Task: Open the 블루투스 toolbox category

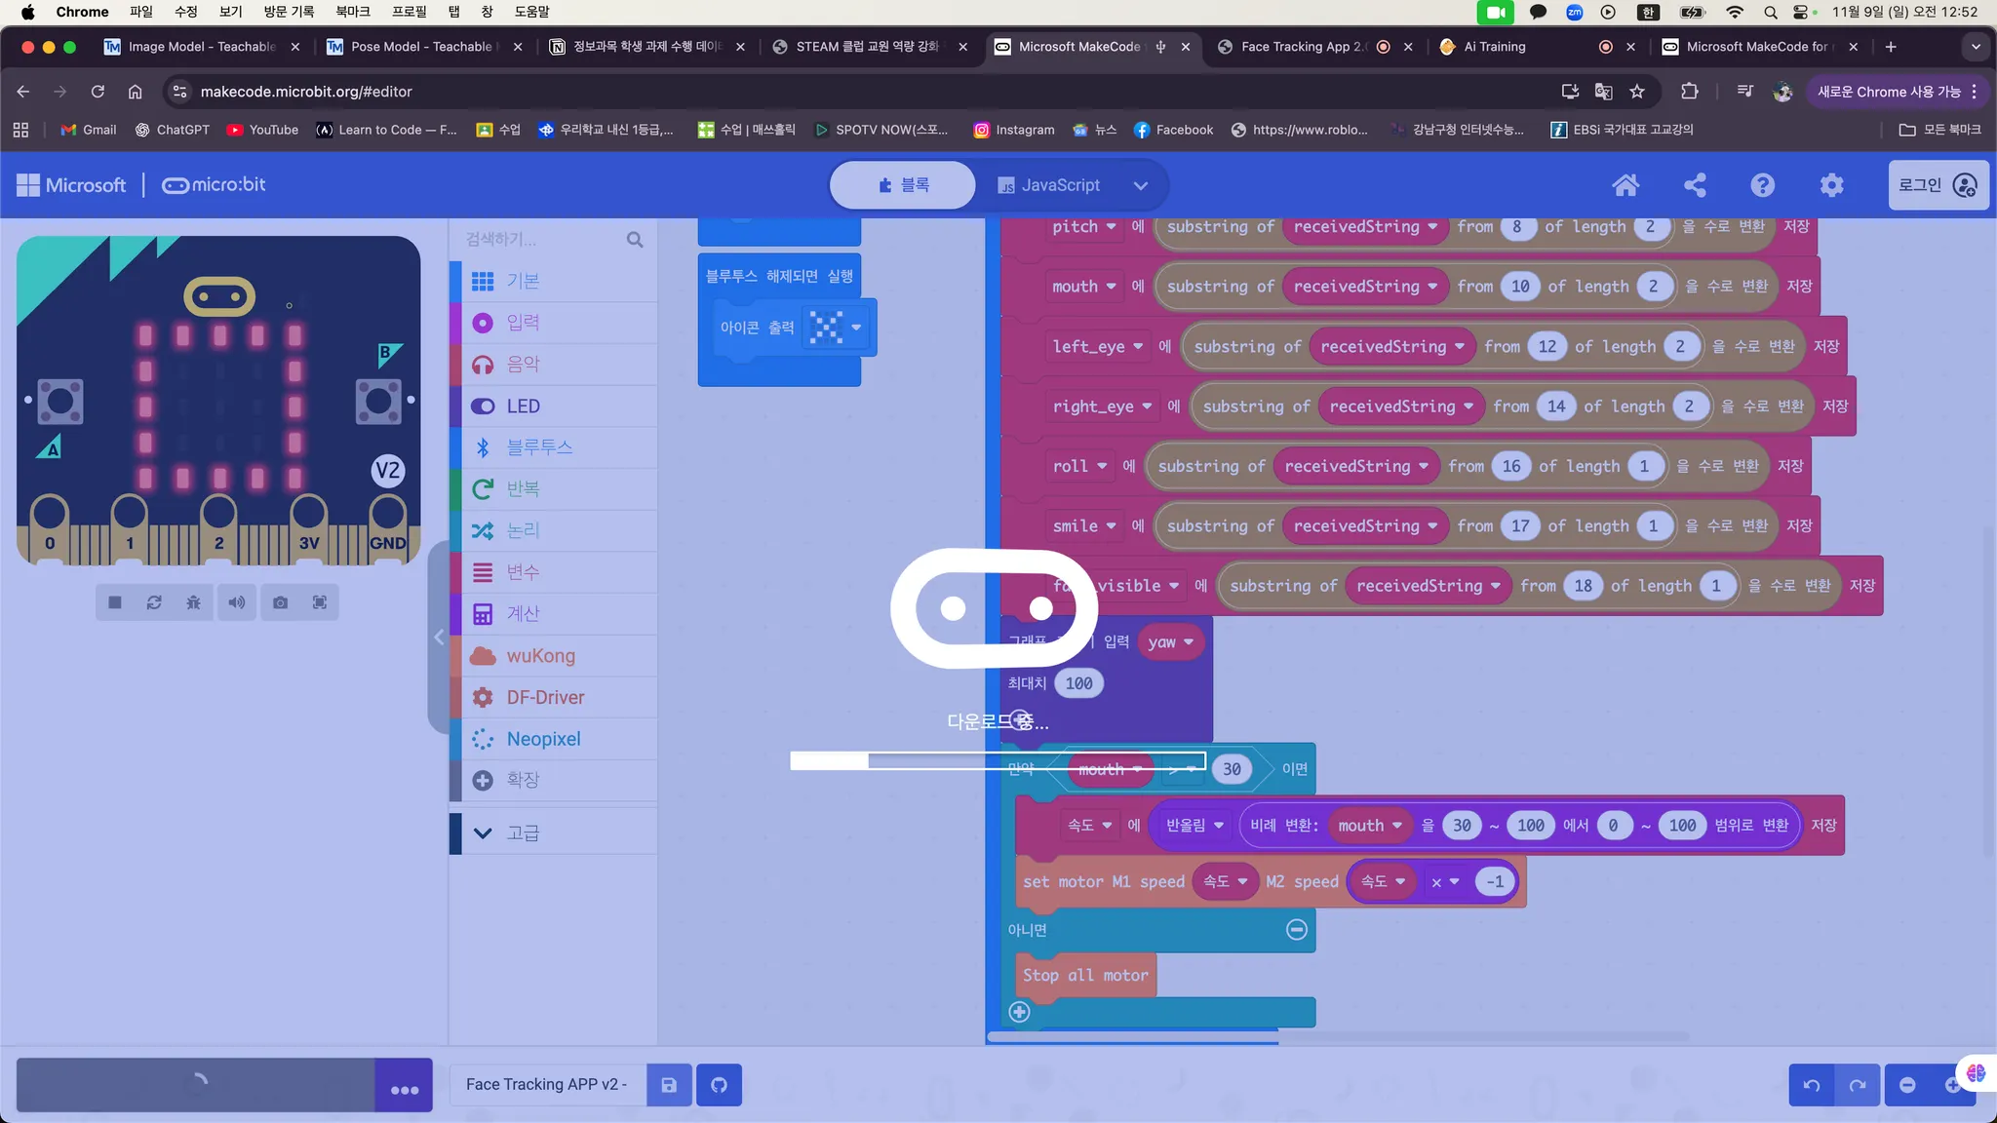Action: click(x=539, y=447)
